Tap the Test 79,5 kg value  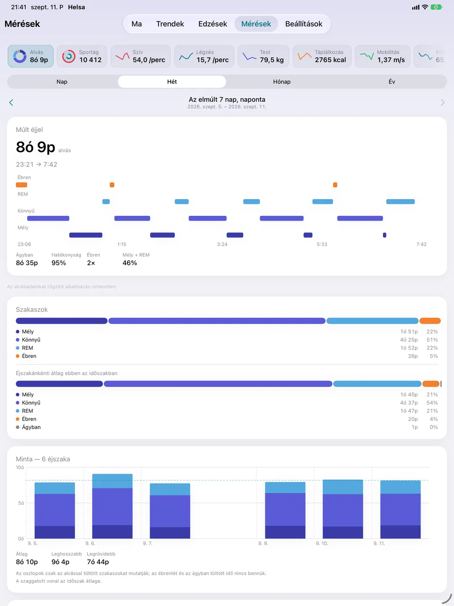coord(272,60)
